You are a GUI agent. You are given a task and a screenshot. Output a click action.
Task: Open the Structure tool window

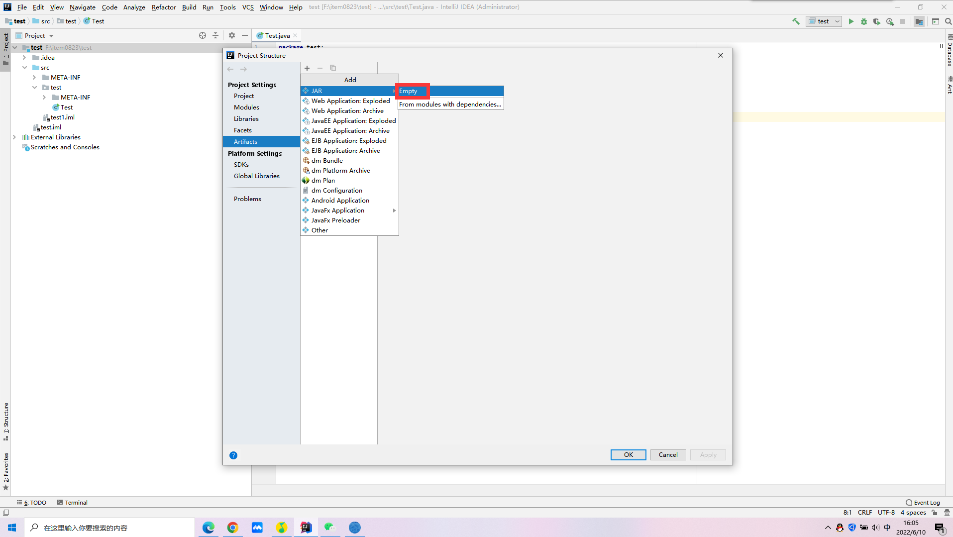[6, 422]
